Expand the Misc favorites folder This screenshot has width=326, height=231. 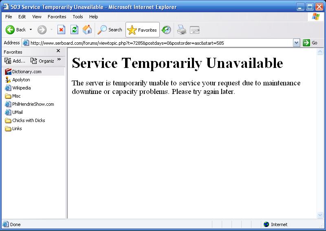(16, 96)
